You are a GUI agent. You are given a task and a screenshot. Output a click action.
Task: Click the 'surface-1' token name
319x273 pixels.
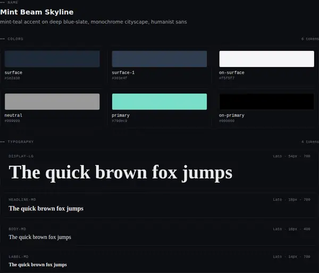pyautogui.click(x=123, y=73)
